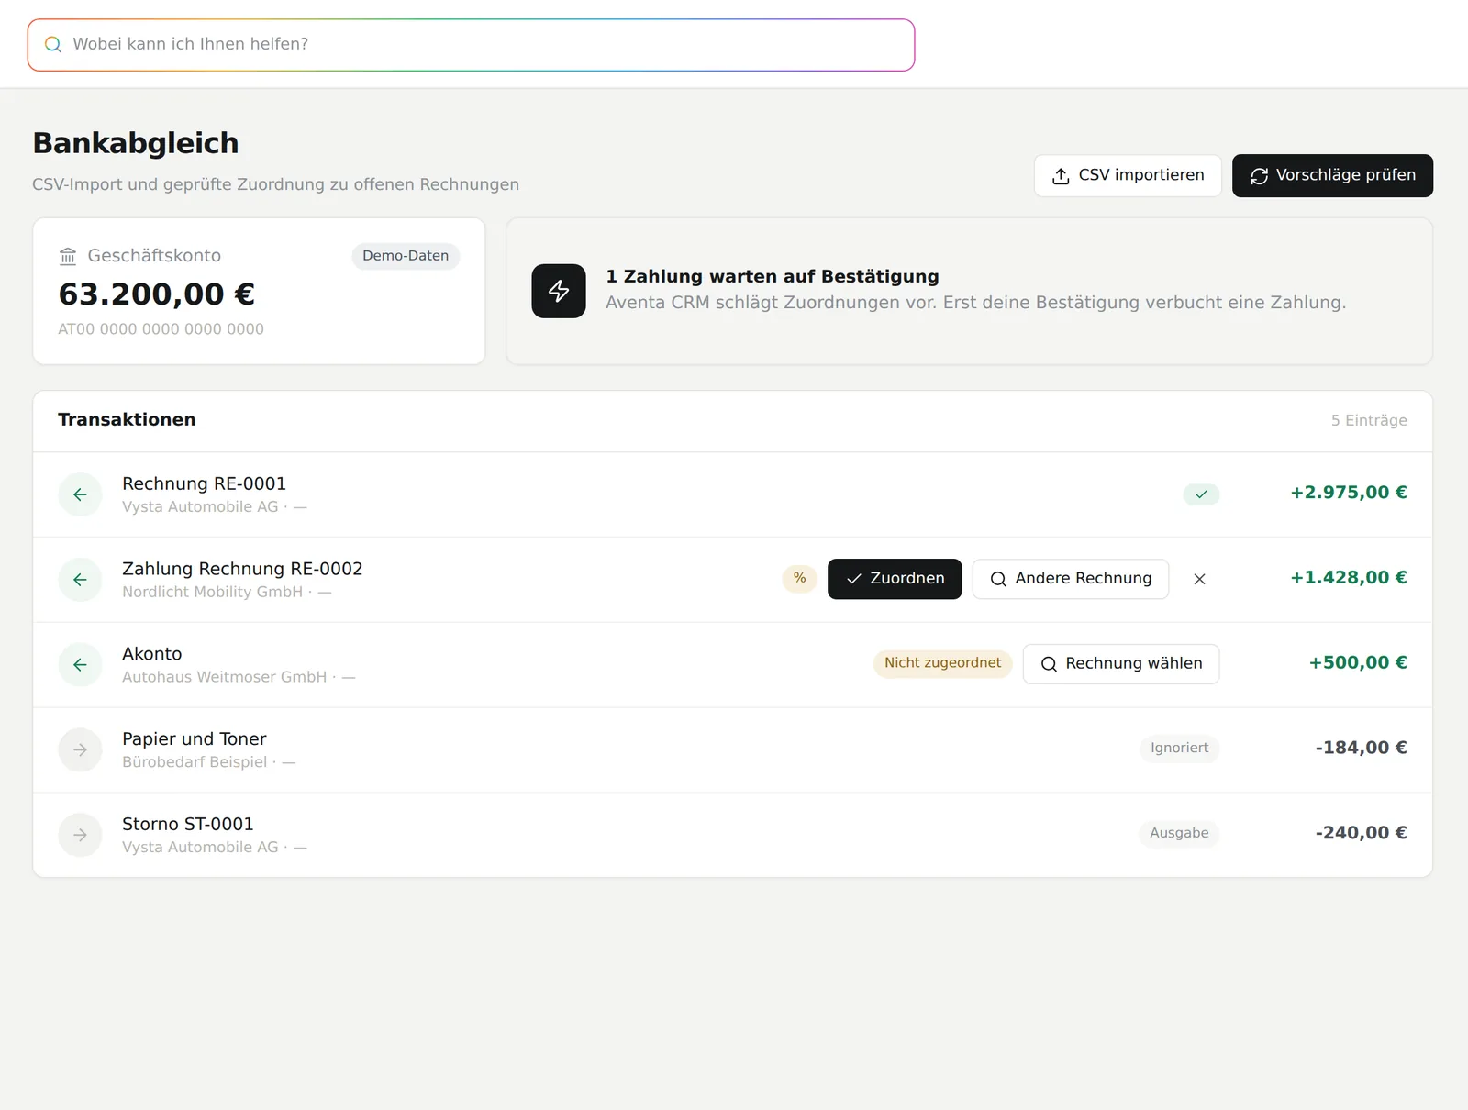The image size is (1468, 1110).
Task: Click the Papier und Toner row title
Action: (195, 739)
